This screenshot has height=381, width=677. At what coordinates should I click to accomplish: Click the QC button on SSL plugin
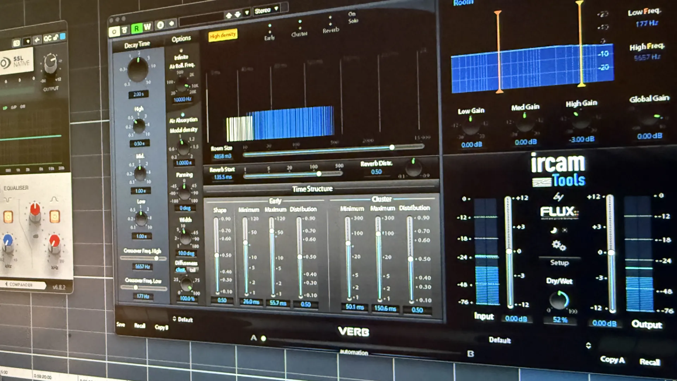(x=47, y=38)
